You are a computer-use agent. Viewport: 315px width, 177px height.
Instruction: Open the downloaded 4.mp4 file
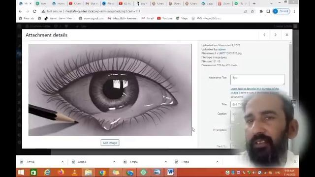[81, 162]
